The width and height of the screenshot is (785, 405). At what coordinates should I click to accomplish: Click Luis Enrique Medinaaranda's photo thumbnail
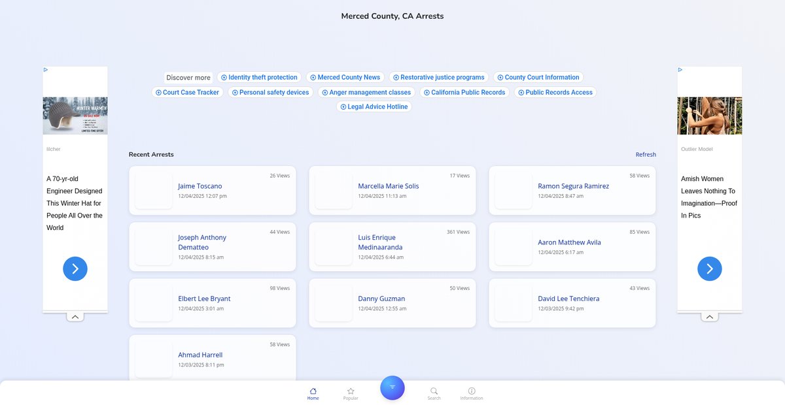coord(334,247)
